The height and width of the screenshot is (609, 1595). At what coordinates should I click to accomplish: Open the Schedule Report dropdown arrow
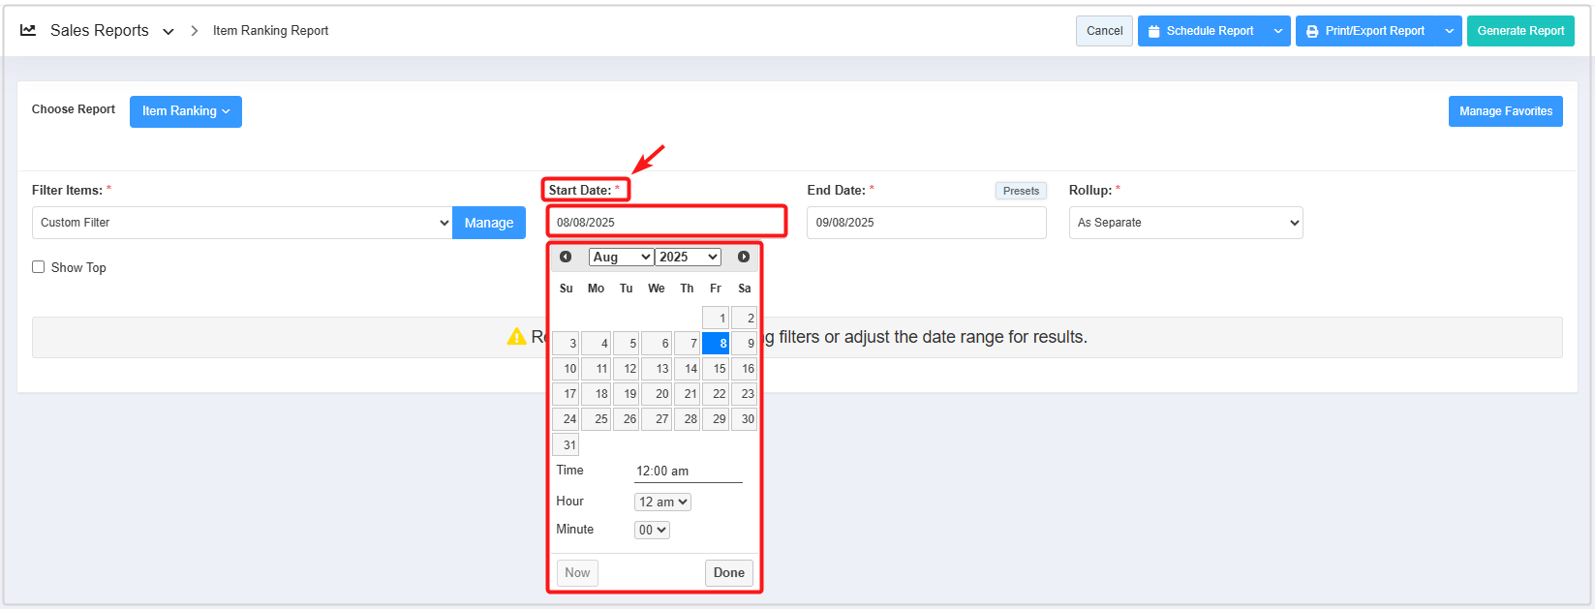click(x=1278, y=31)
